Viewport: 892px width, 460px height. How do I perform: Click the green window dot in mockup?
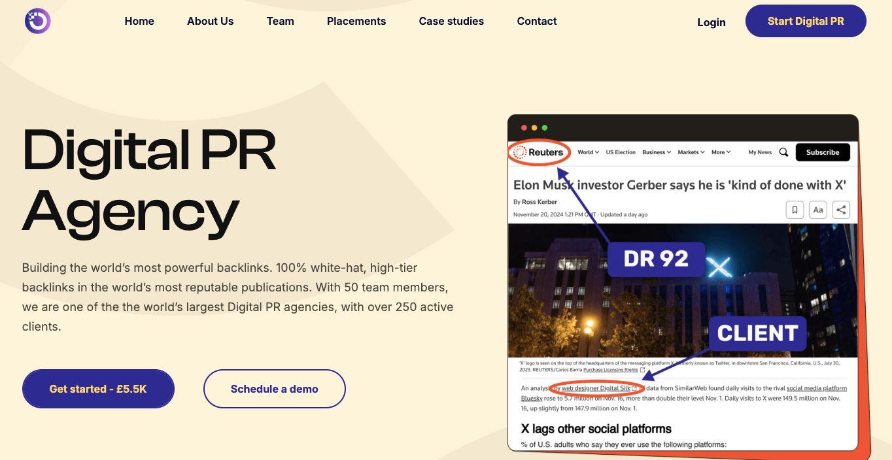545,127
